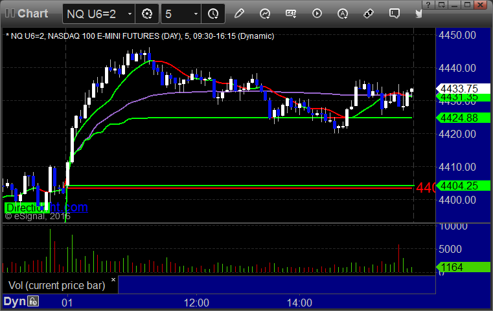Click the 01 date axis label

coord(67,303)
